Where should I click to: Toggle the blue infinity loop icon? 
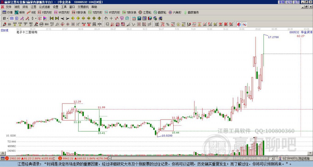[244, 24]
